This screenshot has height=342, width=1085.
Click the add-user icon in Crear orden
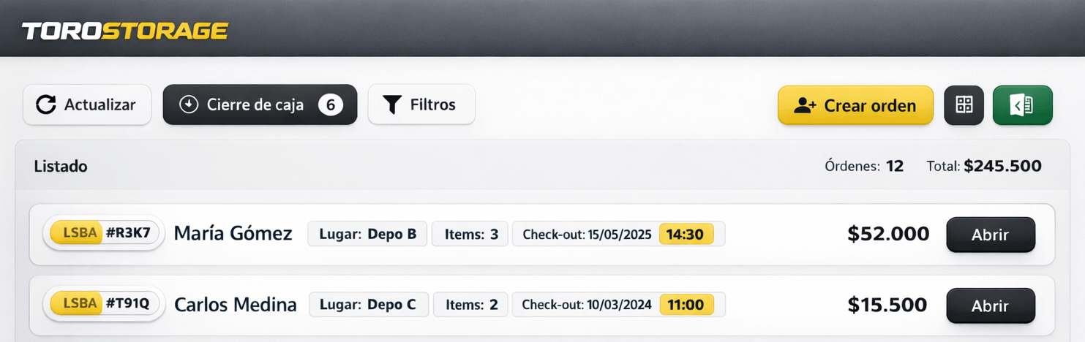click(805, 105)
